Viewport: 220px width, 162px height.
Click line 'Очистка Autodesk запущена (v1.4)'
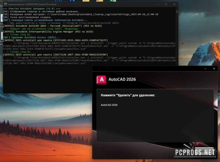(x=32, y=9)
